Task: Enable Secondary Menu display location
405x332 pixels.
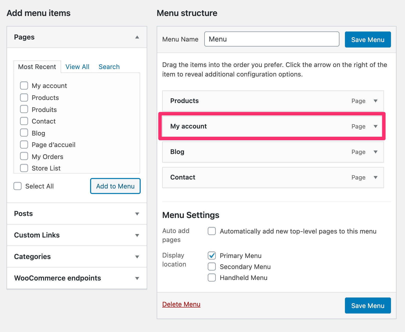Action: pyautogui.click(x=212, y=266)
